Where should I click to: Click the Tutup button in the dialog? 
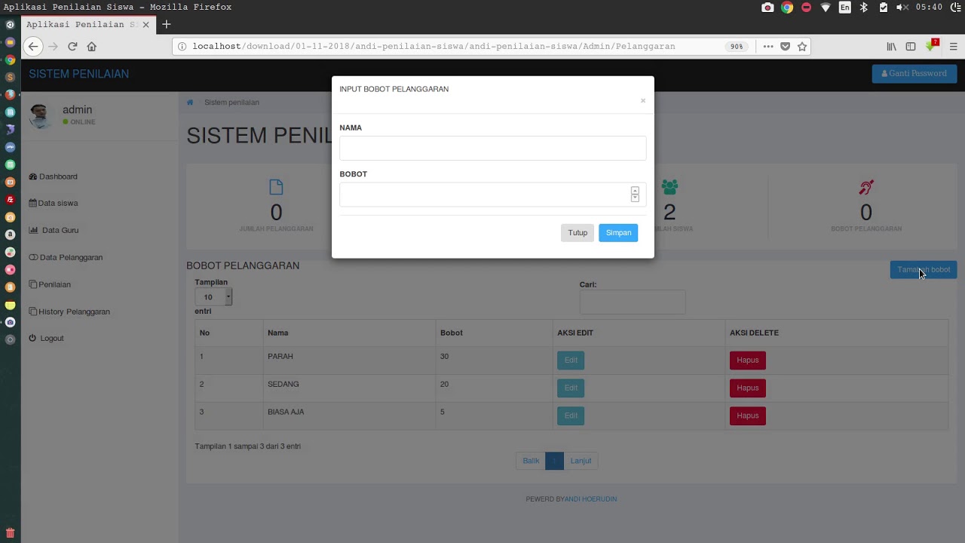(577, 233)
